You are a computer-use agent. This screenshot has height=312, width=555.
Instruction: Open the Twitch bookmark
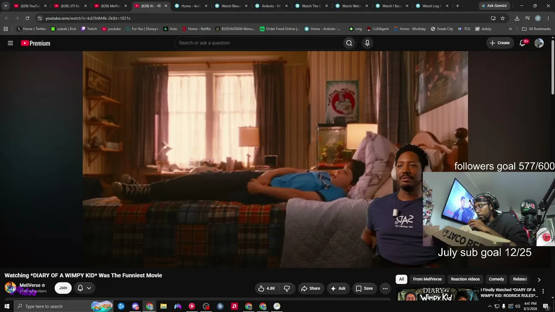[89, 29]
